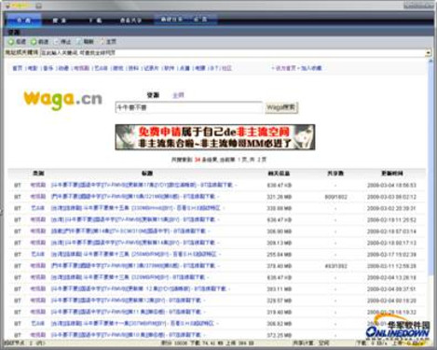This screenshot has height=350, width=437.
Task: Click the Stop (停止) toolbar icon
Action: (x=56, y=41)
